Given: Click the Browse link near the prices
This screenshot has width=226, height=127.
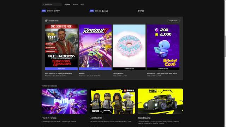Looking at the screenshot, I should pos(141,11).
